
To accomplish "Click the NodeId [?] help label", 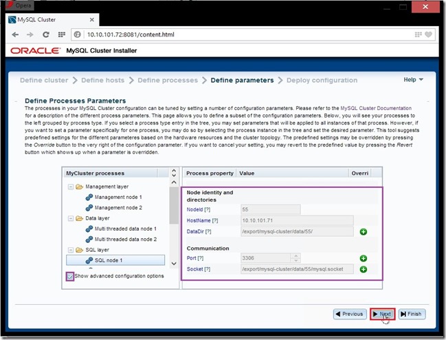I will coord(198,210).
